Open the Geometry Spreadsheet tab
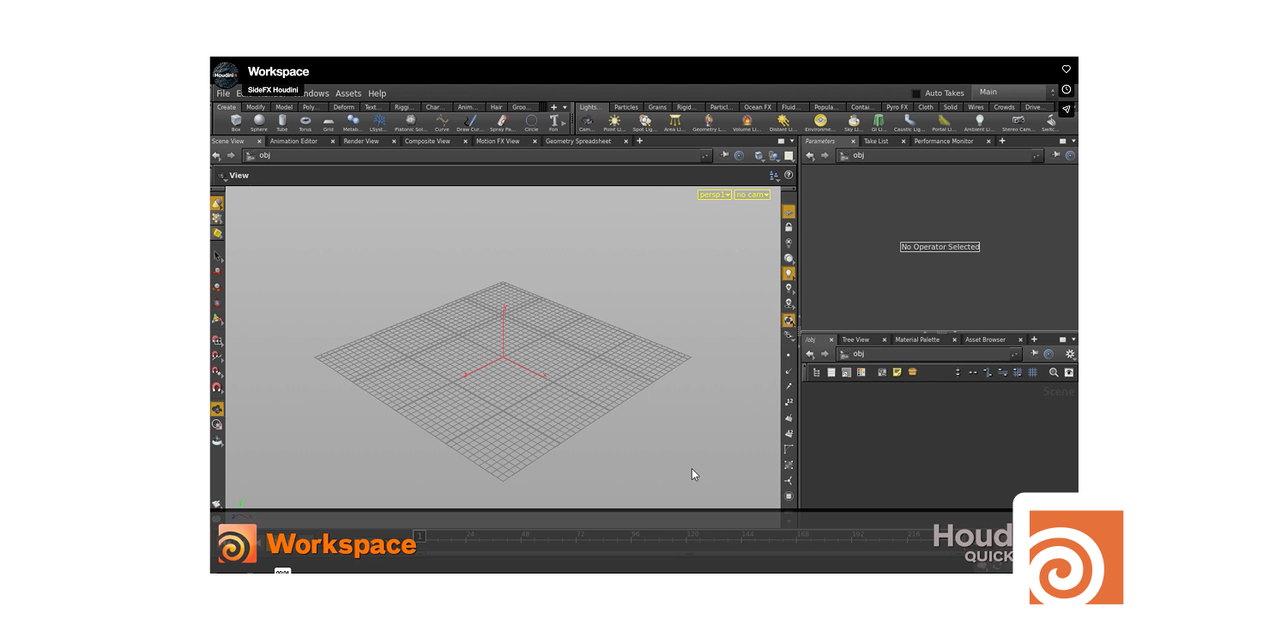 tap(578, 141)
